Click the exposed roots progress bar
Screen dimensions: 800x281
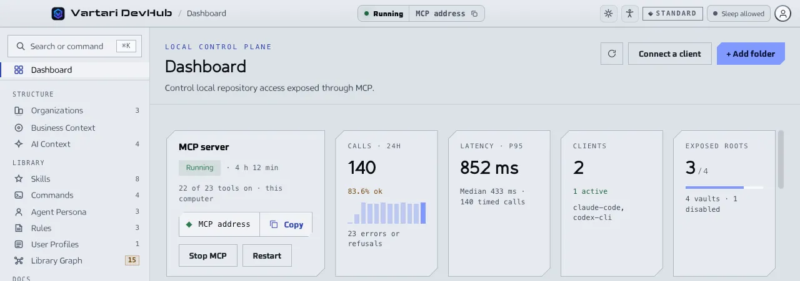pos(724,187)
